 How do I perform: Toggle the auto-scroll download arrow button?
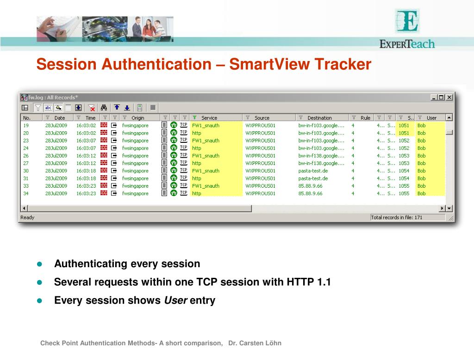coord(78,107)
